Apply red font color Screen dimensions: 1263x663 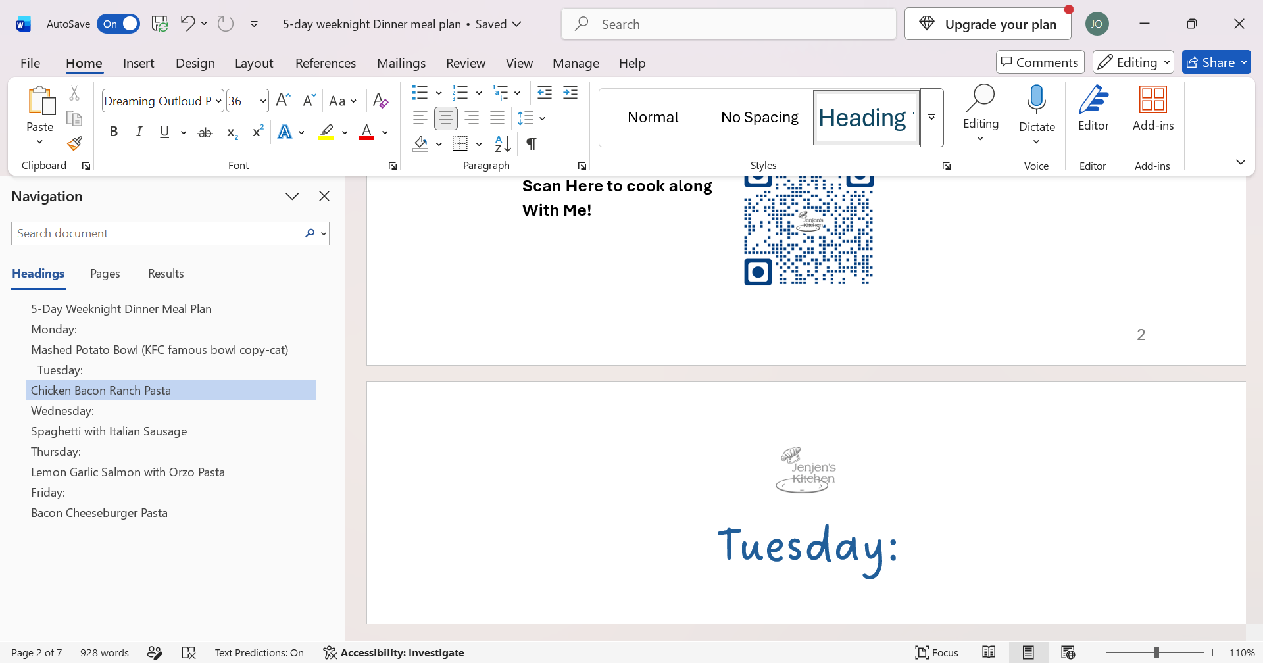pyautogui.click(x=366, y=132)
